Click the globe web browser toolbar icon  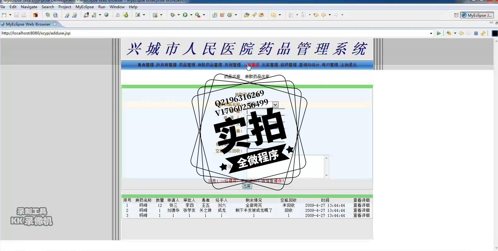point(106,15)
